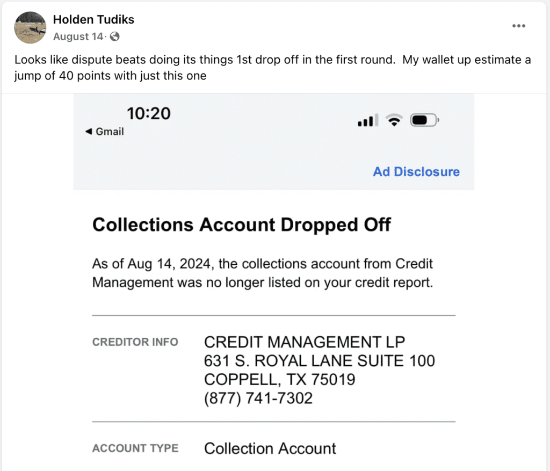The width and height of the screenshot is (550, 471).
Task: Click the CREDIT MANAGEMENT LP creditor name
Action: tap(305, 342)
